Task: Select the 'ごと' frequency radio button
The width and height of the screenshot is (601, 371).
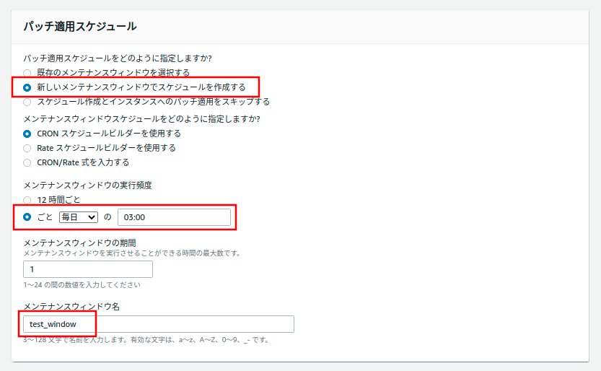Action: click(27, 217)
